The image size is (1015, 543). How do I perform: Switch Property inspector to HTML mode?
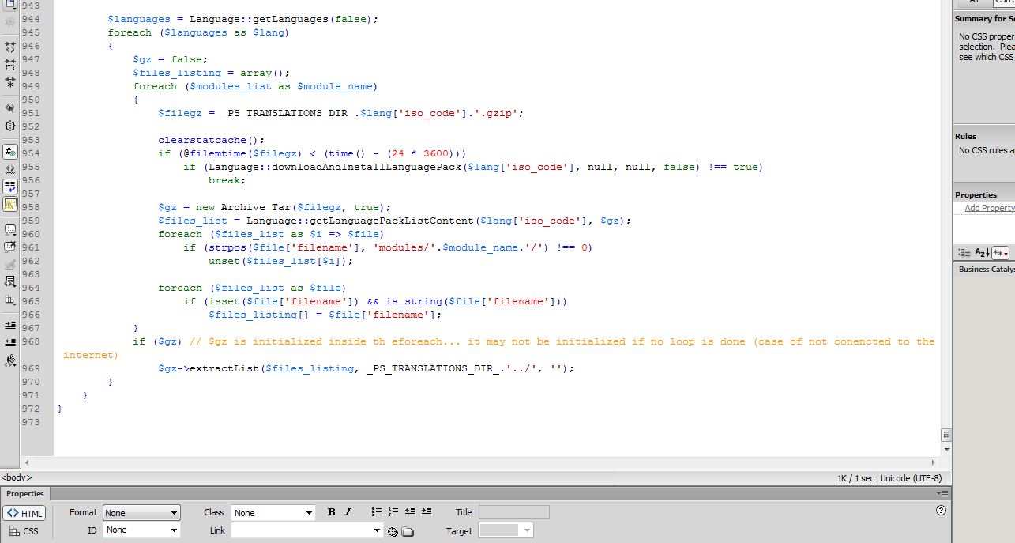pos(24,513)
